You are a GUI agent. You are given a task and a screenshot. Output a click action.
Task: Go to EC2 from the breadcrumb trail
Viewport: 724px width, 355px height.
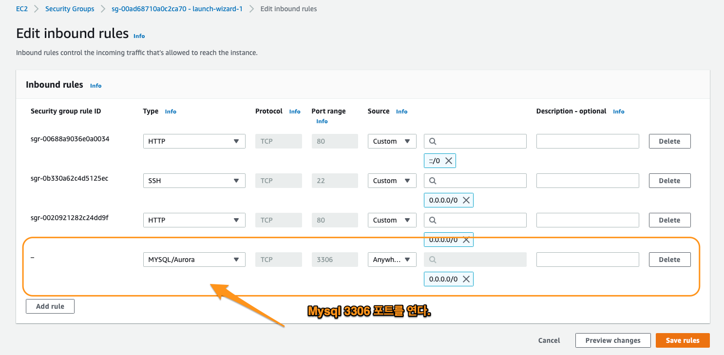click(x=22, y=8)
